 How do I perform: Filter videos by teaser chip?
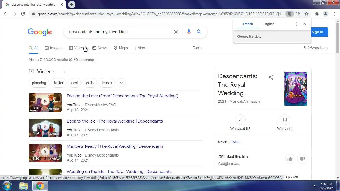point(107,83)
